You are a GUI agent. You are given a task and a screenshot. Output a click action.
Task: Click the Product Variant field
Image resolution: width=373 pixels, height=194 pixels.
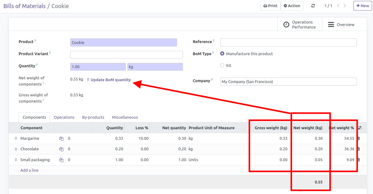coord(126,55)
